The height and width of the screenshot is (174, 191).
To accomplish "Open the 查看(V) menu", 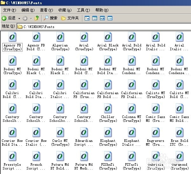I will point(46,10).
